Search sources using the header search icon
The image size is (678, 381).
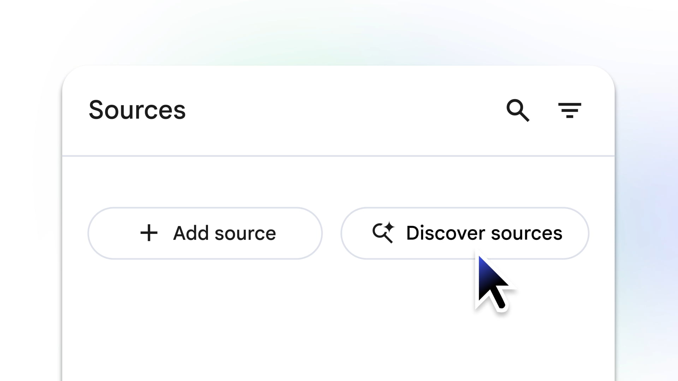point(518,110)
